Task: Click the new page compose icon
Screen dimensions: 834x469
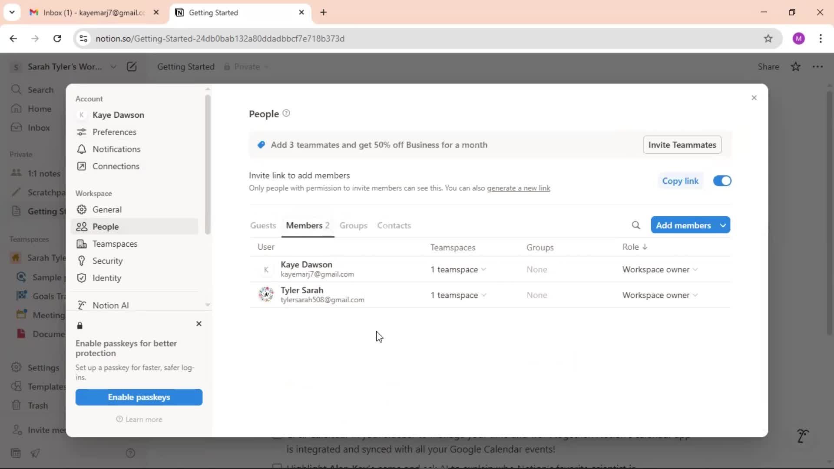Action: pyautogui.click(x=132, y=66)
